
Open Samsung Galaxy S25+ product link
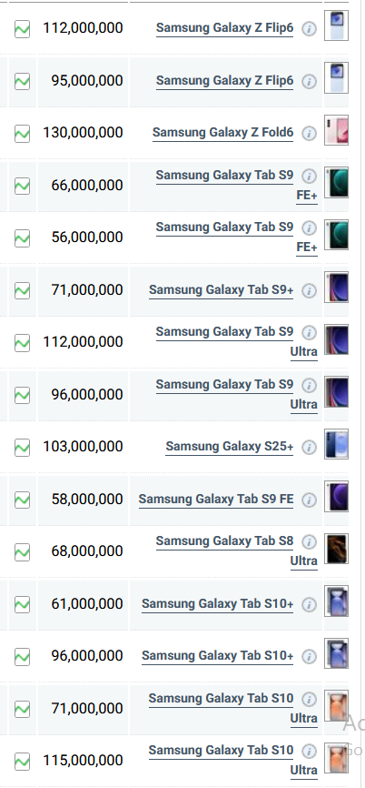pos(229,447)
